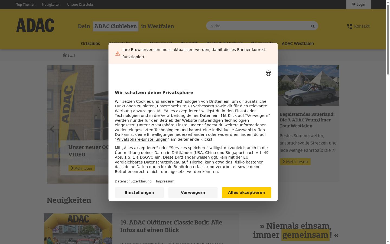Open the Privatsphäre-Einstellungen link
Screen dimensions: 390x244
pyautogui.click(x=142, y=139)
